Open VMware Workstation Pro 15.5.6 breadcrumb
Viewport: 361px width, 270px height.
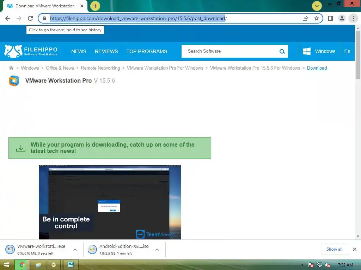[255, 68]
